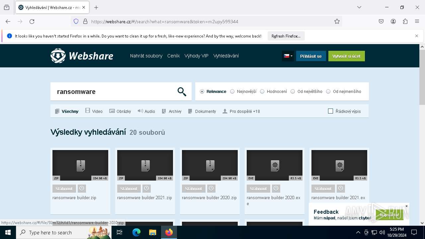The image size is (425, 239).
Task: Click the ransomware search input field
Action: click(115, 92)
